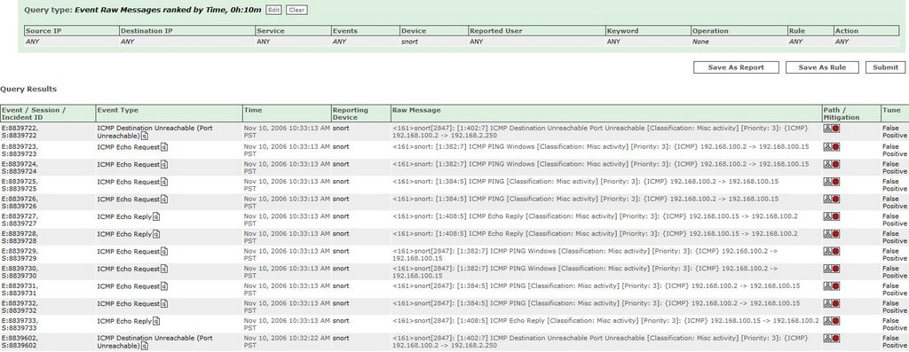Open event info icon in row E:8839730
The width and height of the screenshot is (909, 352).
point(164,270)
